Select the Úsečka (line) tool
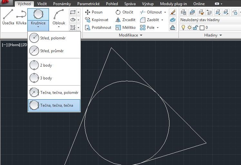Image resolution: width=241 pixels, height=165 pixels. pyautogui.click(x=8, y=17)
